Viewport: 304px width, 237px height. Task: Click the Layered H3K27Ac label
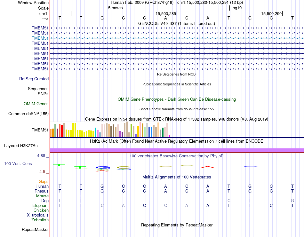point(21,146)
